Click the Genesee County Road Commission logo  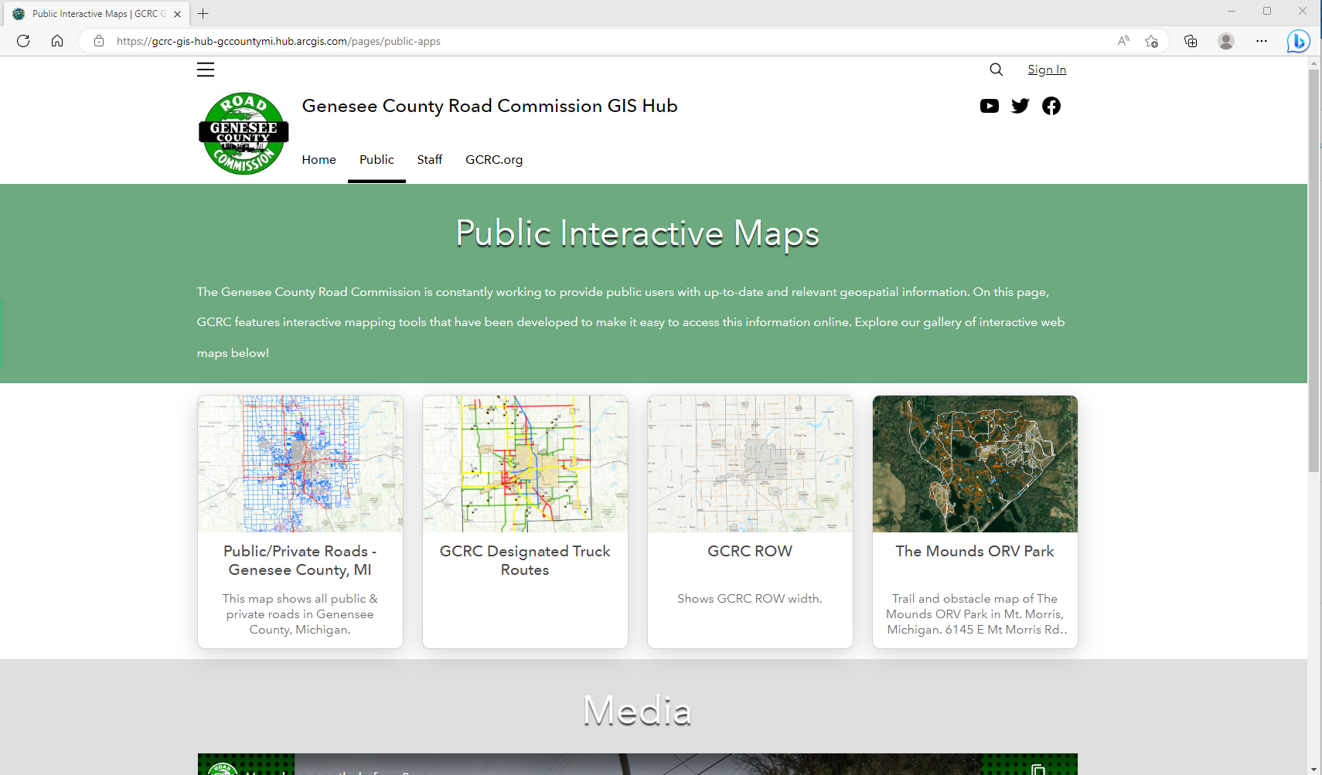[x=243, y=133]
